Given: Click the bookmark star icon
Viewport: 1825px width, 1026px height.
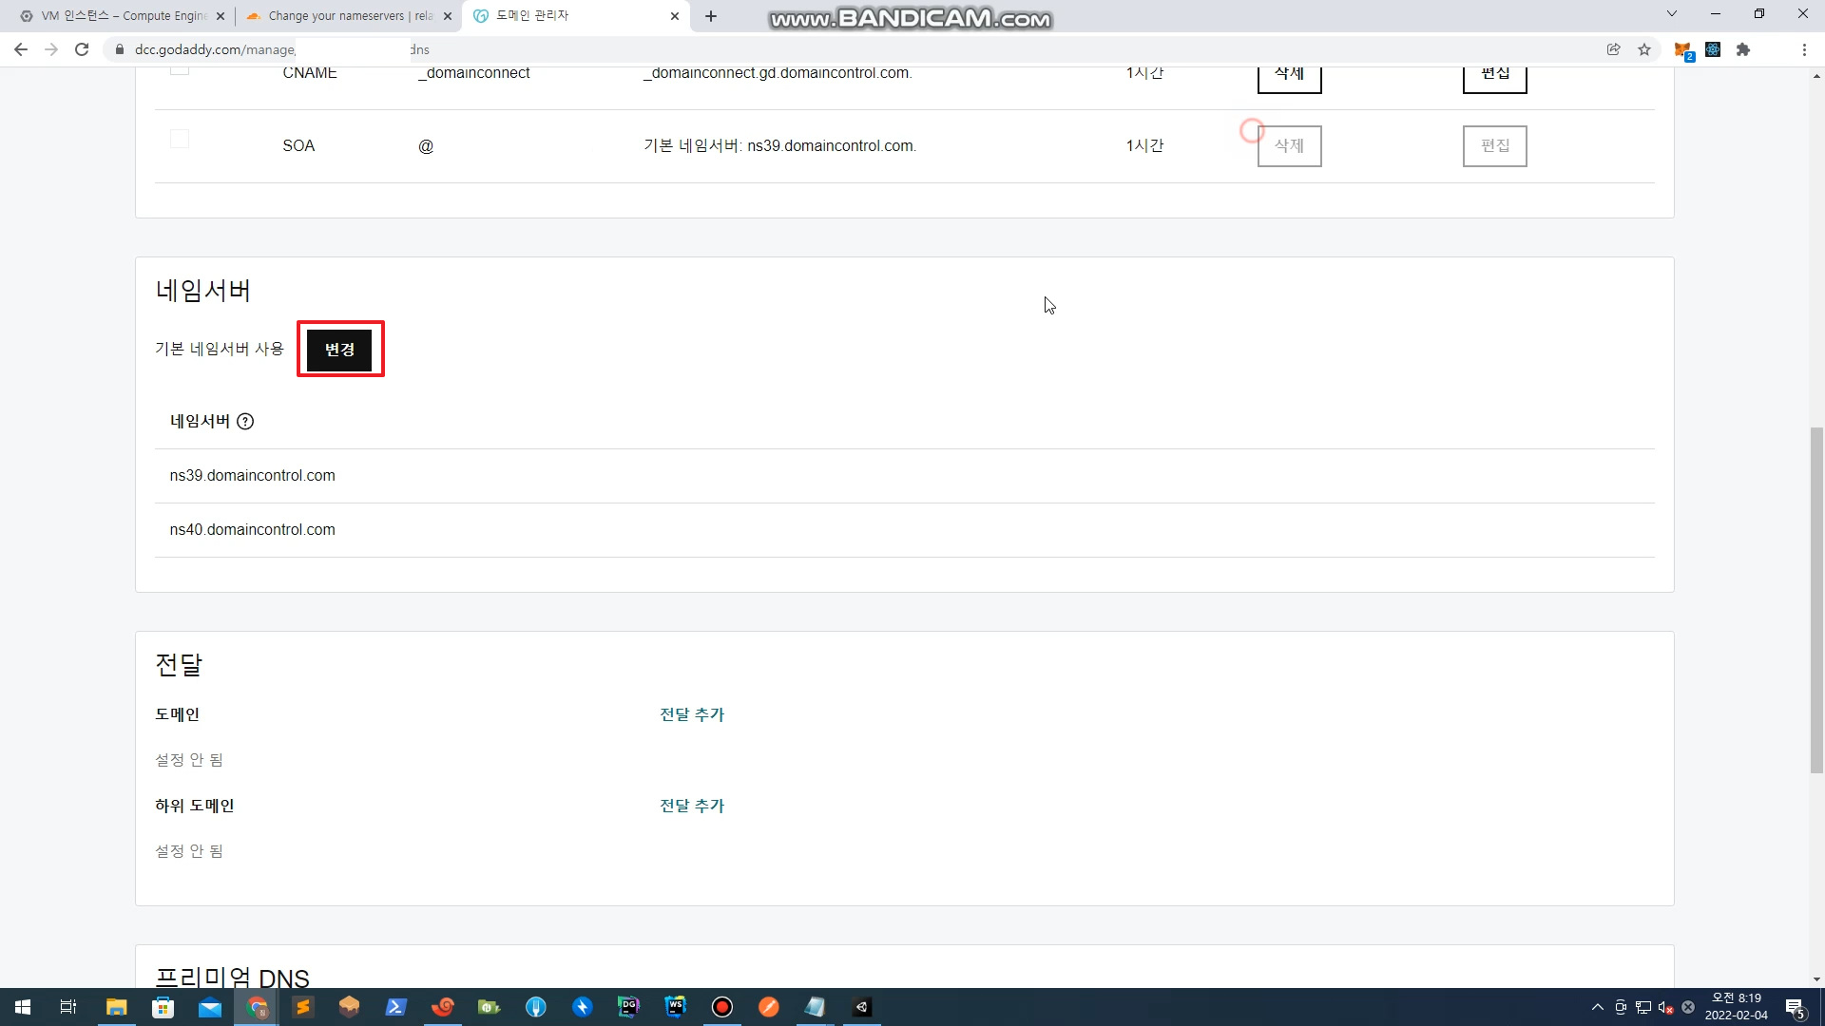Looking at the screenshot, I should (x=1644, y=49).
